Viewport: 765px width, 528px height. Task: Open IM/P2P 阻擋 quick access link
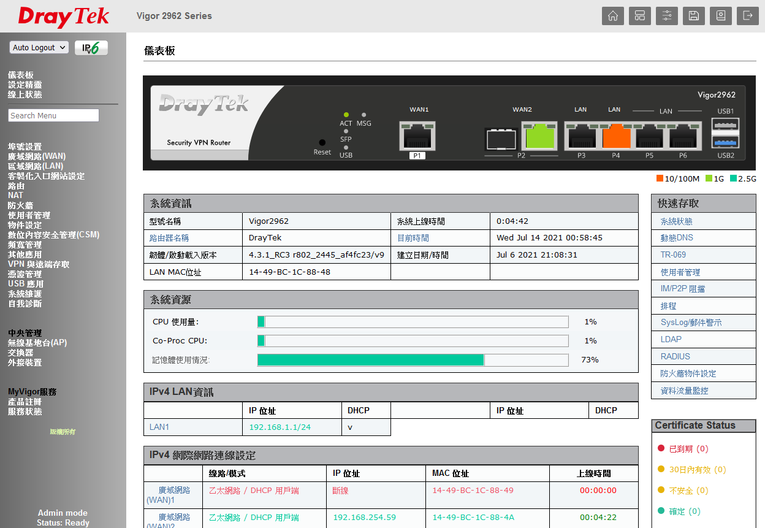[683, 289]
